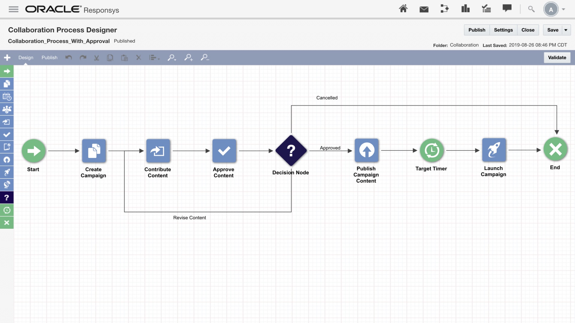Click the Target Timer node icon
Viewport: 575px width, 323px height.
[431, 150]
